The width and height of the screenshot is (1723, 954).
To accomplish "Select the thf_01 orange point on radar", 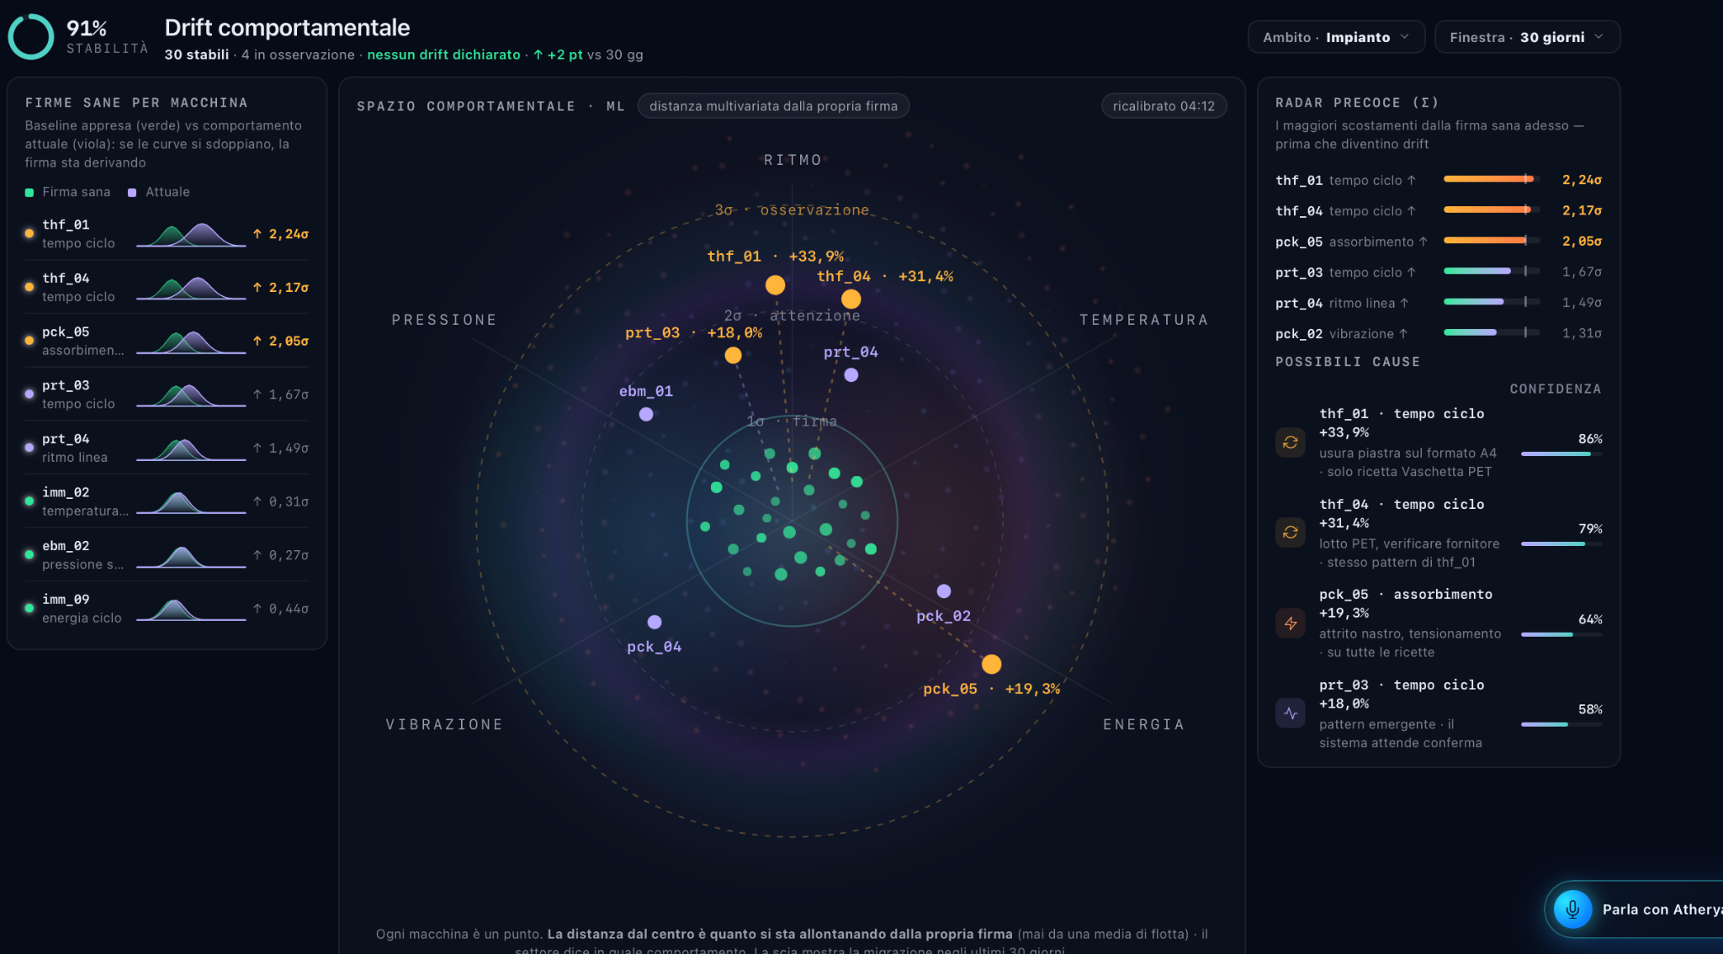I will (x=775, y=285).
